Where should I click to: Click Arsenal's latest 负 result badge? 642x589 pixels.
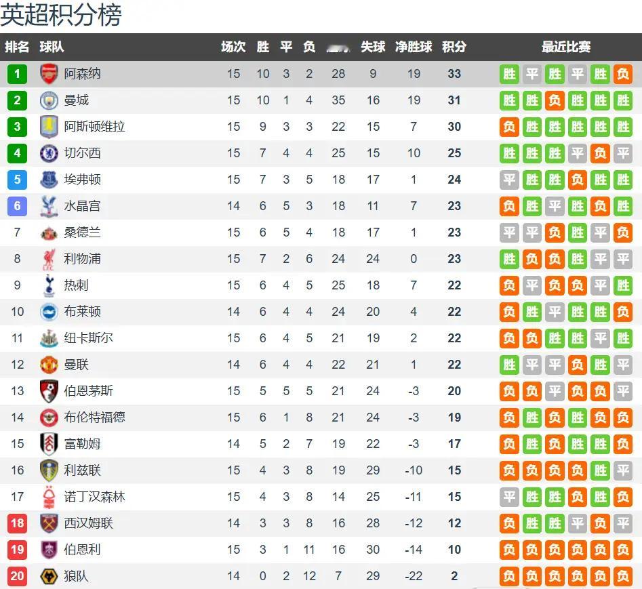622,74
